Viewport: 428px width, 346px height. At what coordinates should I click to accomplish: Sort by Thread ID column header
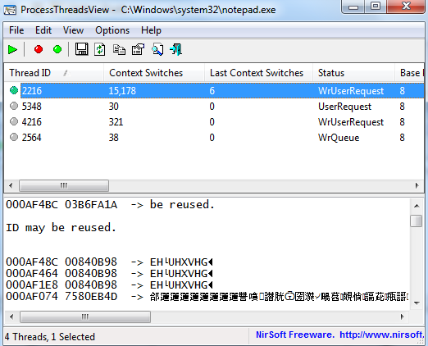tap(54, 73)
